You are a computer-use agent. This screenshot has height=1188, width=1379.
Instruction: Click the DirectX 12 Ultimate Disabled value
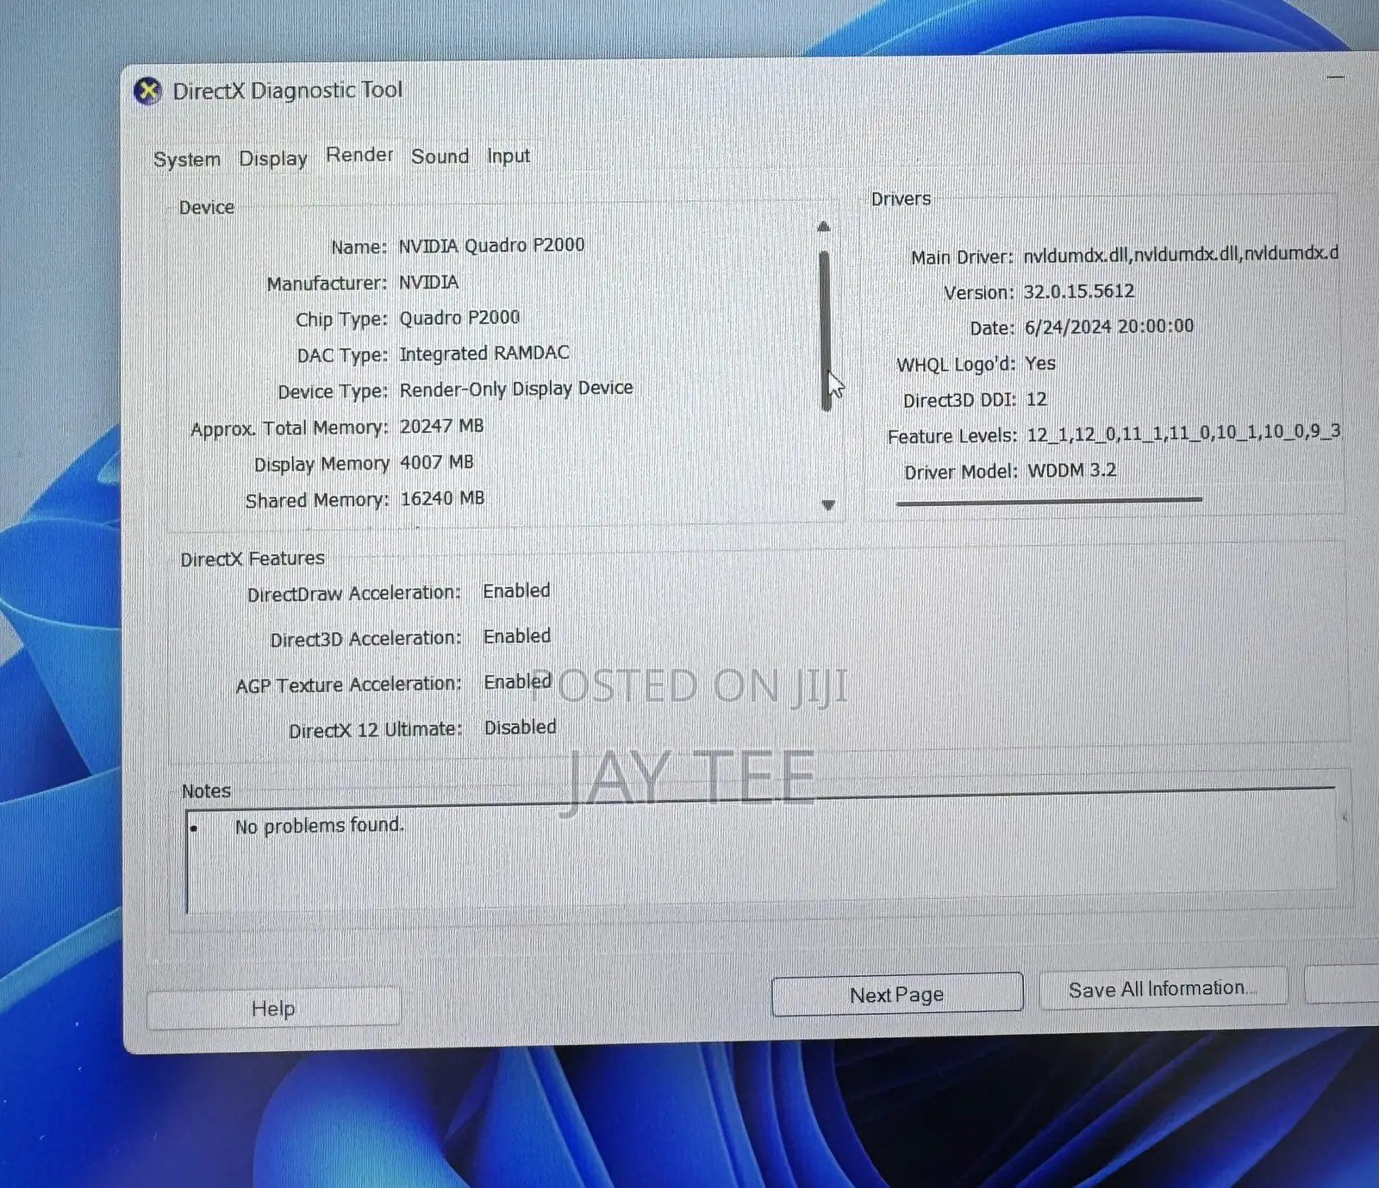tap(520, 727)
